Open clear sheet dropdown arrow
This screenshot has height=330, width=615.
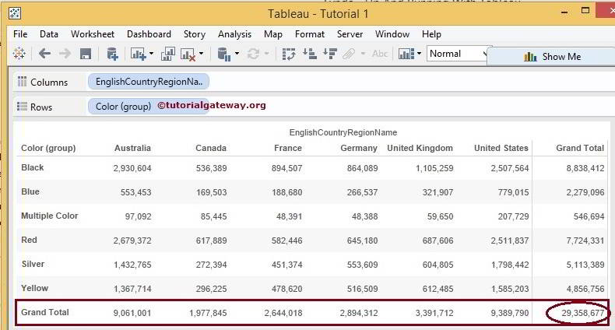[x=201, y=53]
